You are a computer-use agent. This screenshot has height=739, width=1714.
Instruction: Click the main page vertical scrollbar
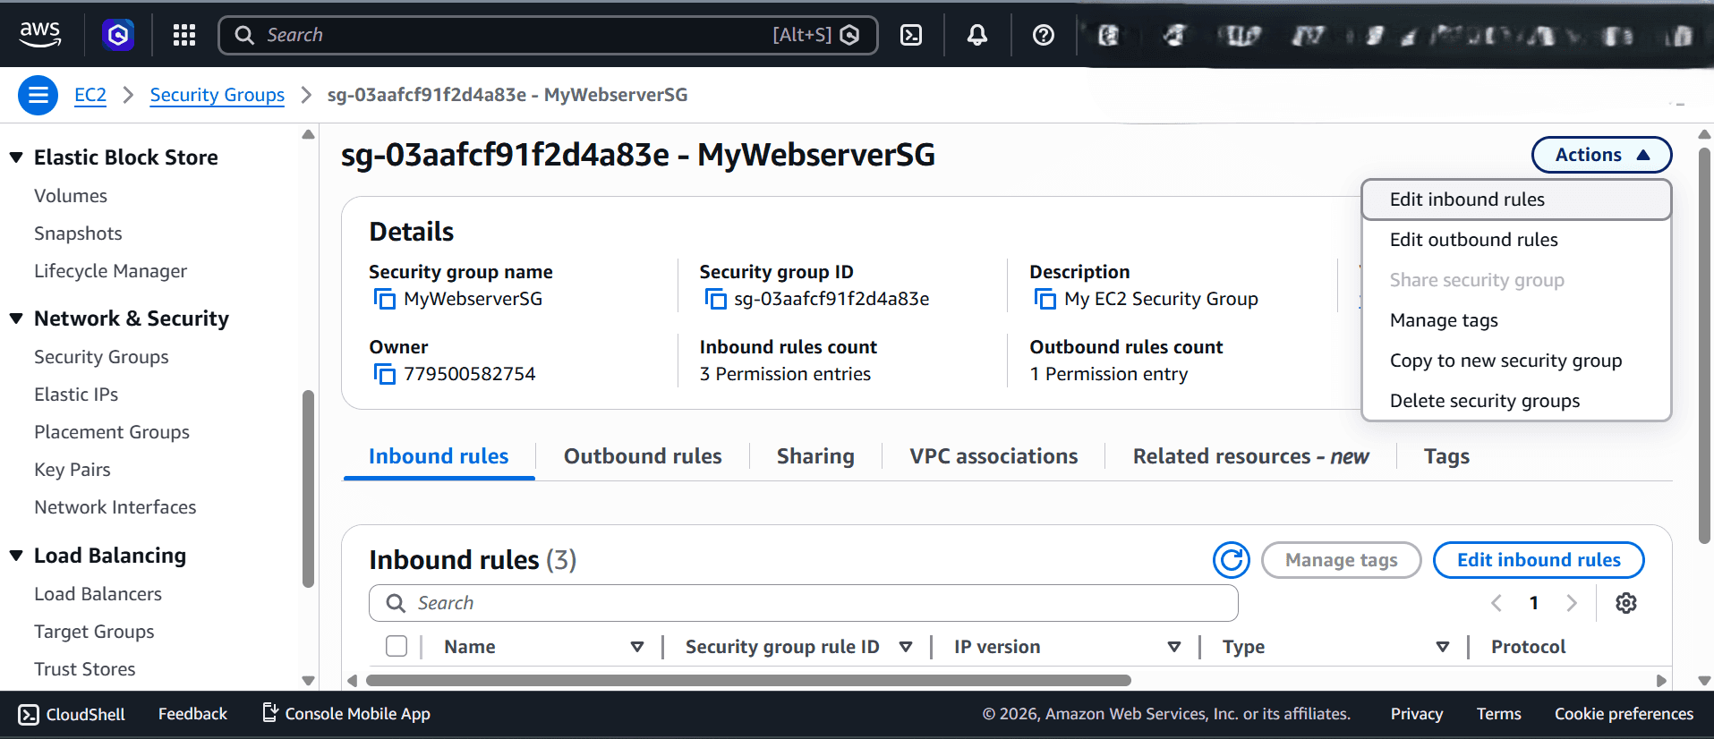point(1704,346)
